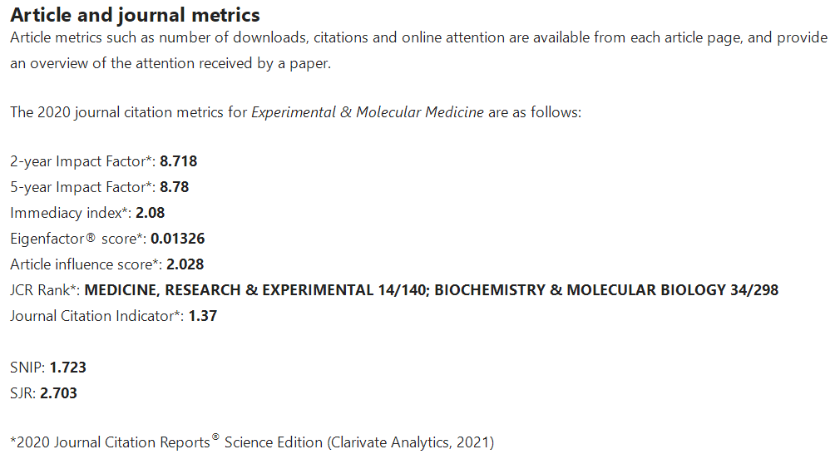Screen dimensions: 840x459
Task: Click the 'JCR Rank*' label
Action: click(45, 289)
